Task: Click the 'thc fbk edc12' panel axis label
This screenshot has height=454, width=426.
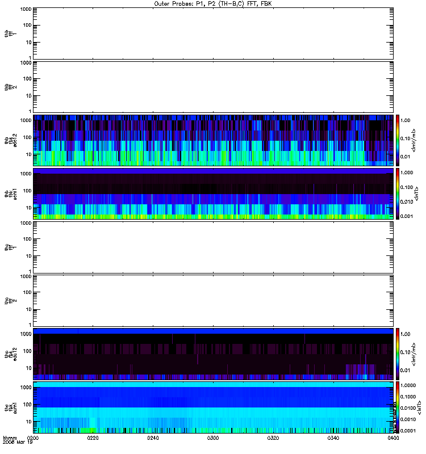Action: pos(10,354)
